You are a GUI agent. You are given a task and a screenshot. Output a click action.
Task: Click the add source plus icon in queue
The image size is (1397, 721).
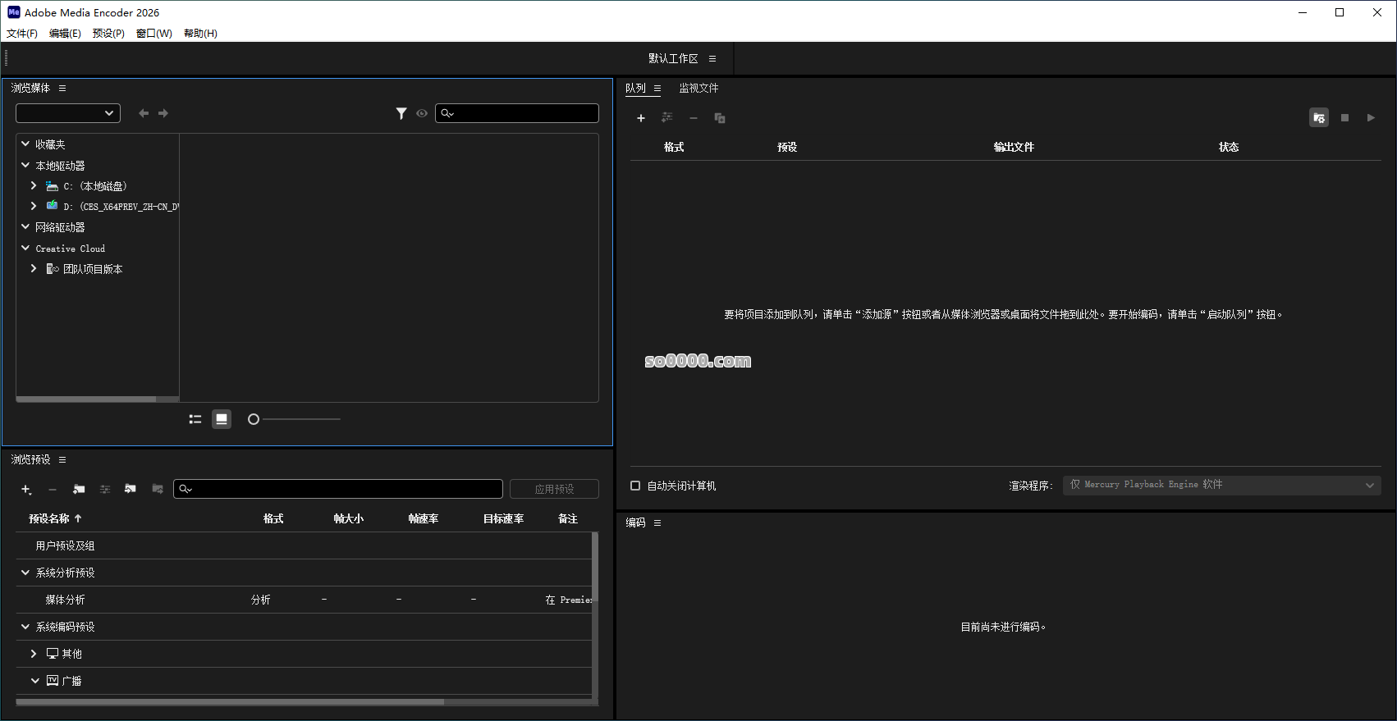click(641, 118)
